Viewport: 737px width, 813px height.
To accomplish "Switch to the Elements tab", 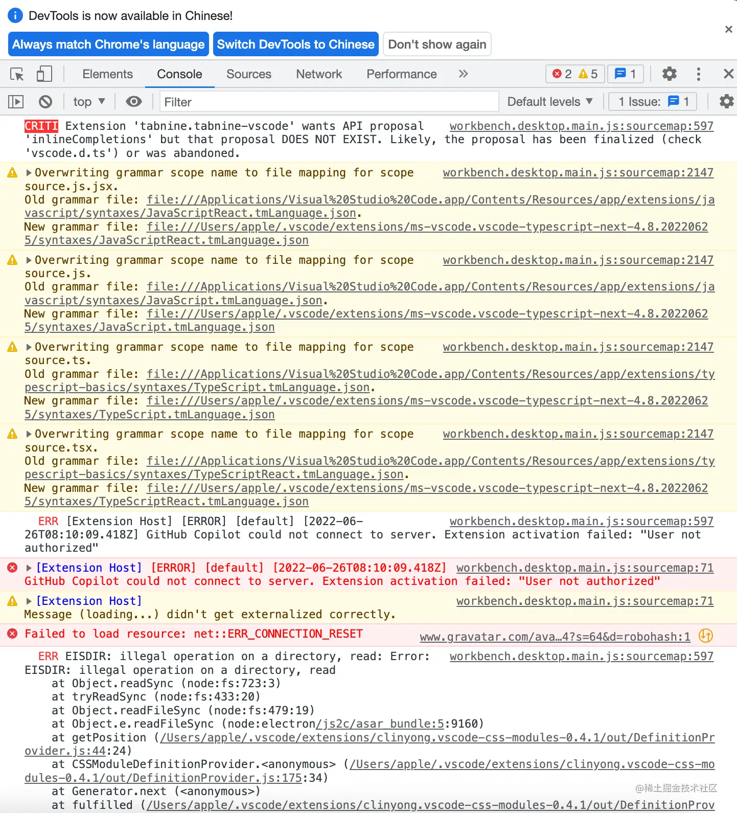I will pyautogui.click(x=107, y=74).
